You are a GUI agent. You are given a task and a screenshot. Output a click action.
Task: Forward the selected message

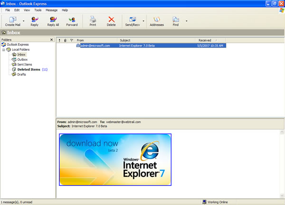(72, 19)
